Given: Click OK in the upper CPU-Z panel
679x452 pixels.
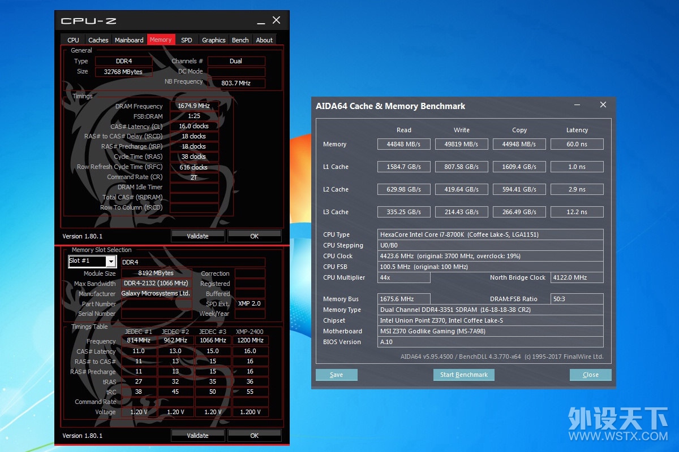Looking at the screenshot, I should coord(254,236).
